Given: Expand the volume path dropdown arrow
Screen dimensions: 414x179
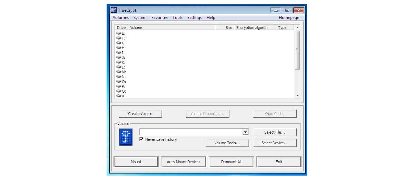Looking at the screenshot, I should [245, 132].
